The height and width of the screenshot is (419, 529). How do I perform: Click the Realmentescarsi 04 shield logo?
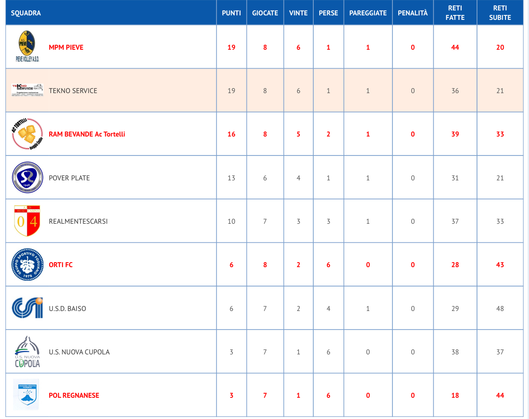click(27, 221)
